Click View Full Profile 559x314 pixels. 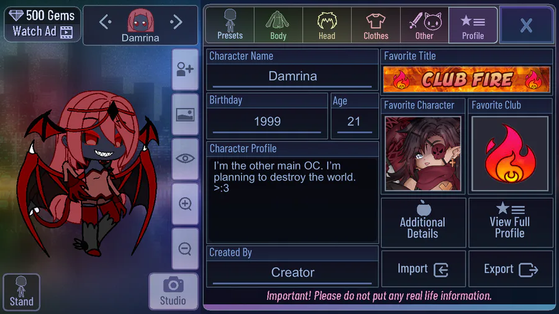click(x=510, y=223)
